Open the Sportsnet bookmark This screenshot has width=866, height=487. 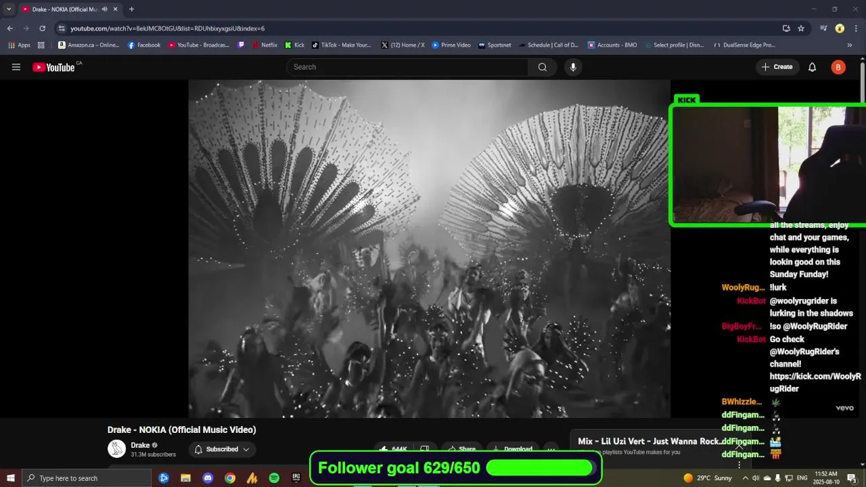click(495, 45)
